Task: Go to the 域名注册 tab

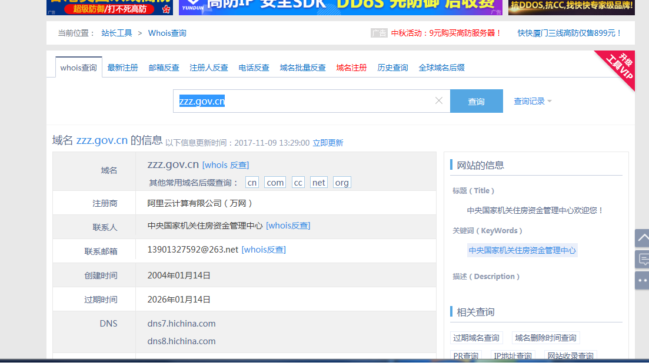Action: [x=351, y=68]
